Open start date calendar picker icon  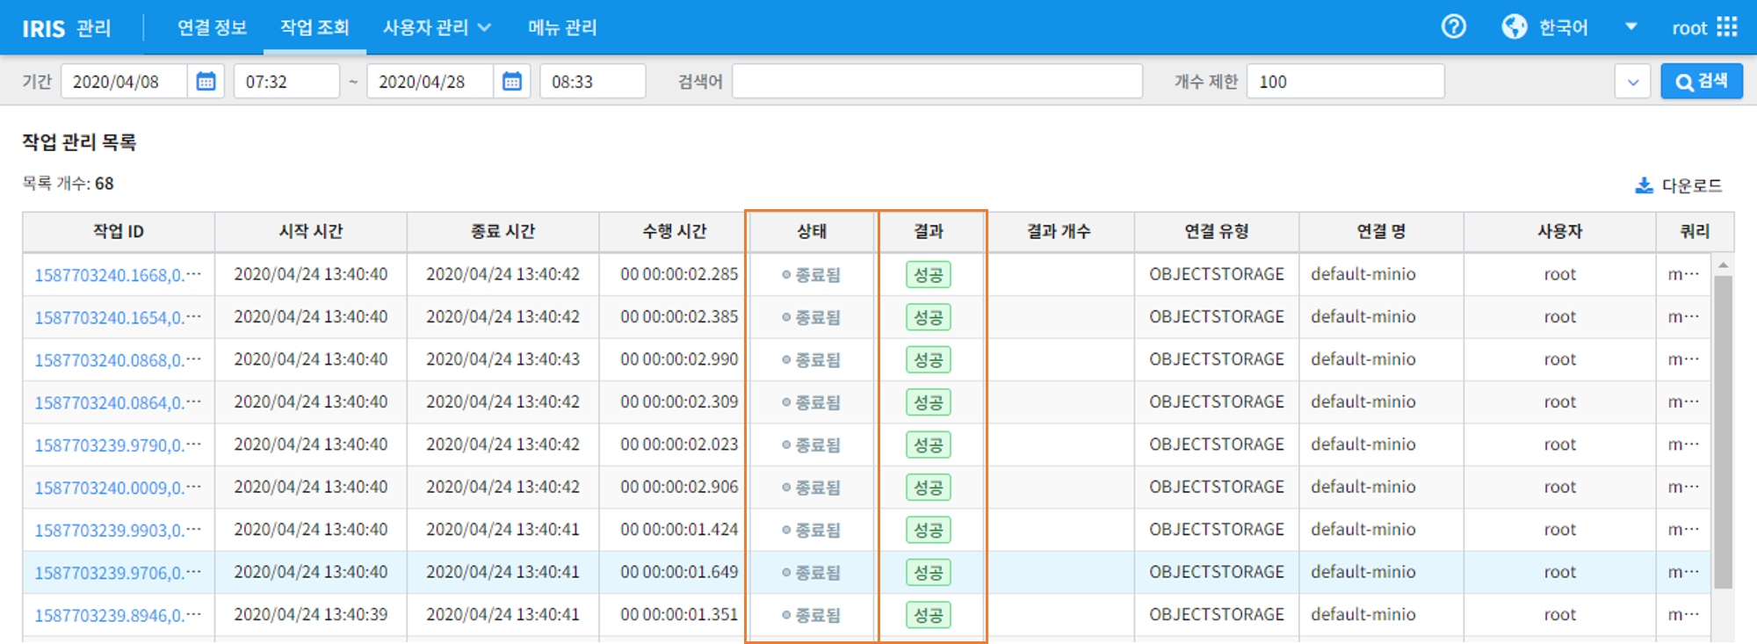tap(206, 82)
